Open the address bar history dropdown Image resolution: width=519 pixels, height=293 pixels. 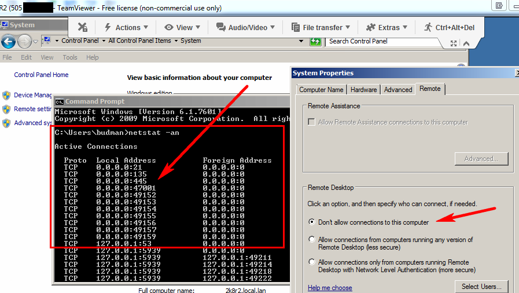(301, 41)
